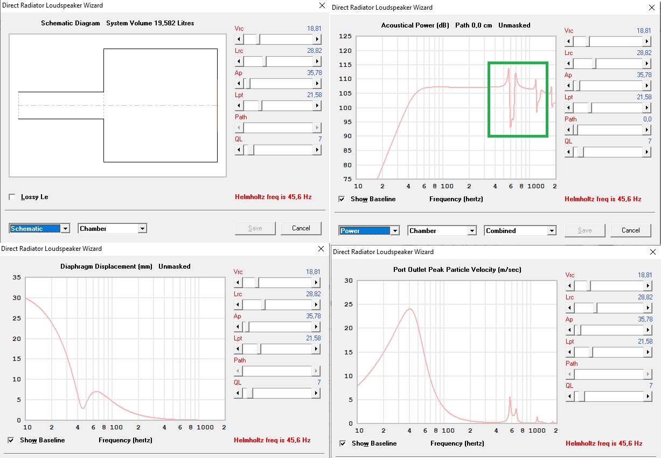Click Helmholtz freq text in Schematic Diagram window
661x458 pixels.
(x=273, y=197)
